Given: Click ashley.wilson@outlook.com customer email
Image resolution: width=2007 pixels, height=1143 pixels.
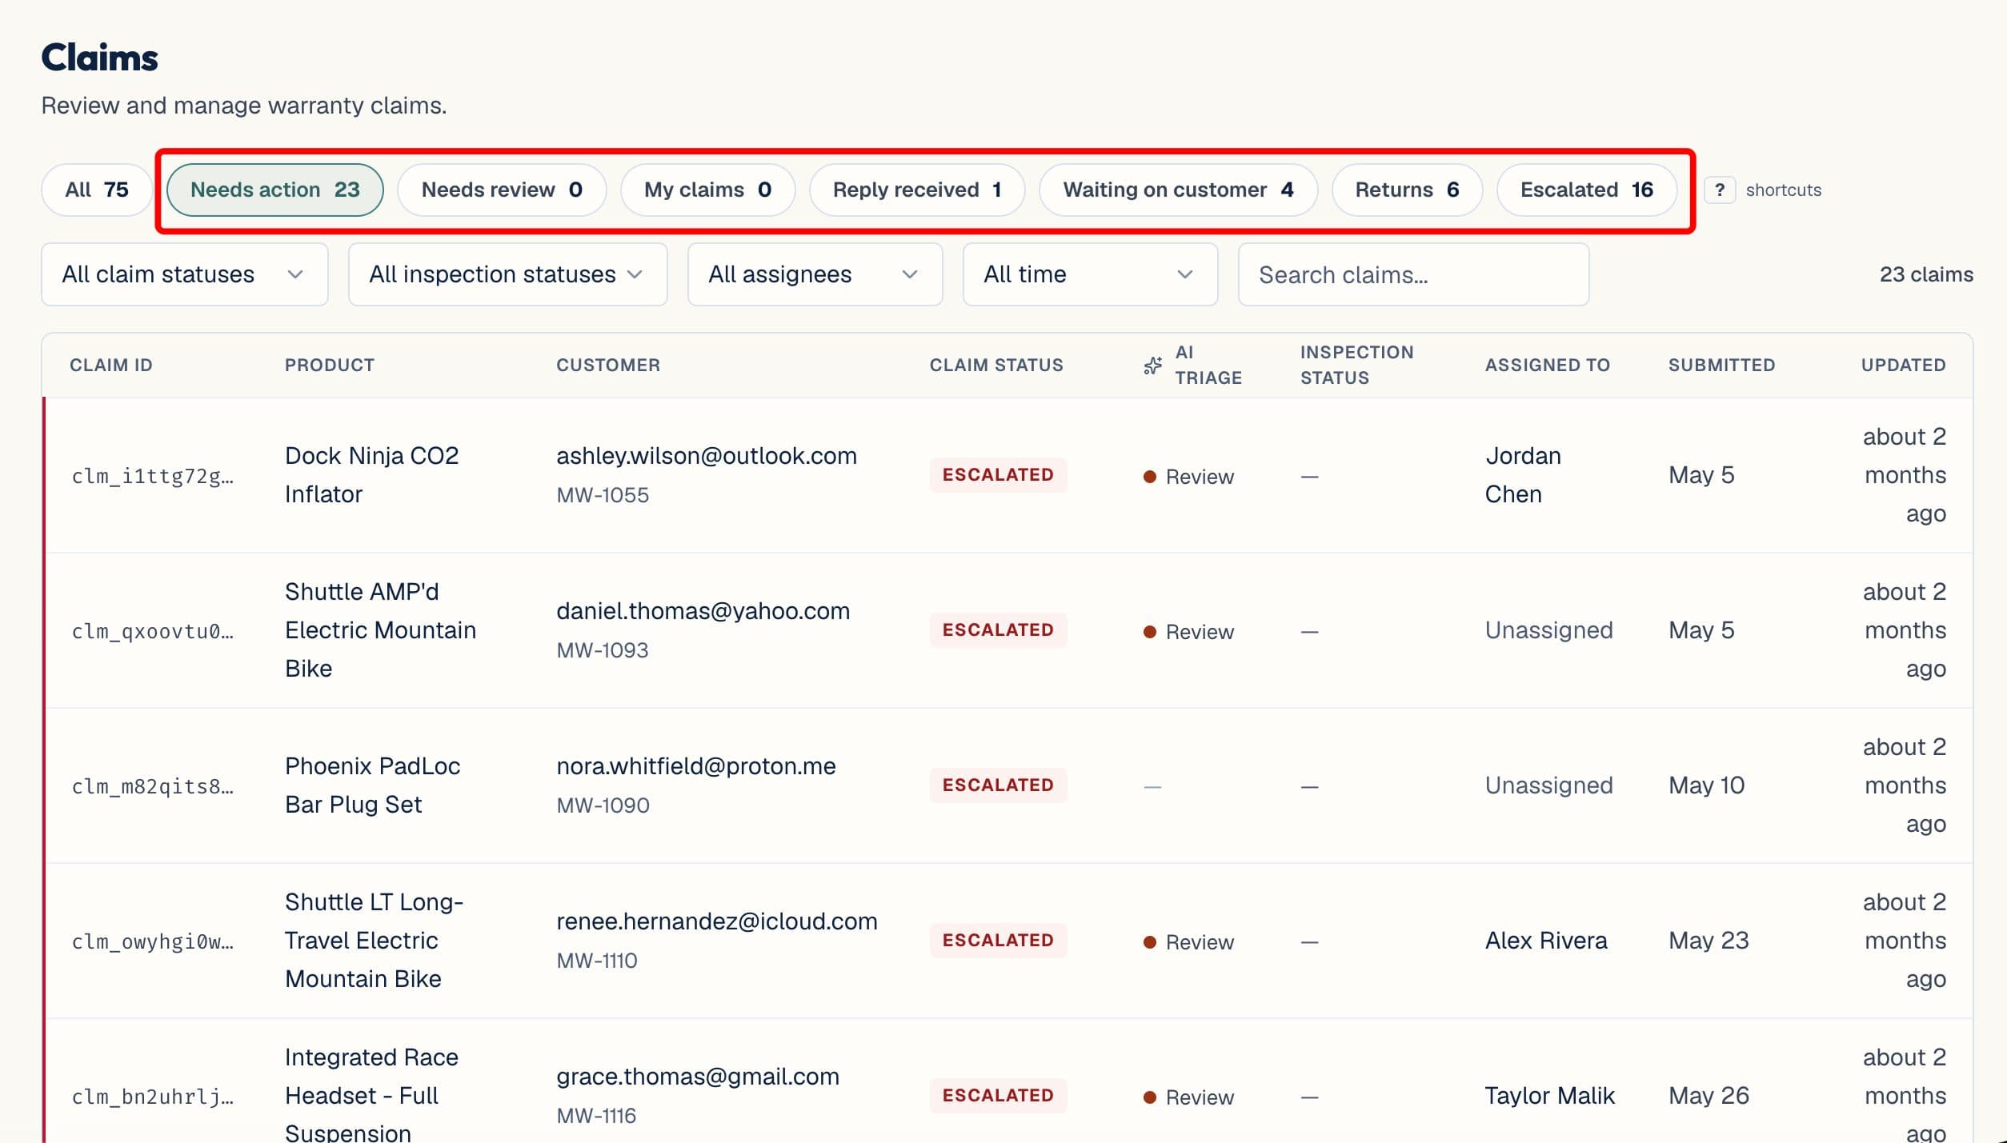Looking at the screenshot, I should click(707, 456).
